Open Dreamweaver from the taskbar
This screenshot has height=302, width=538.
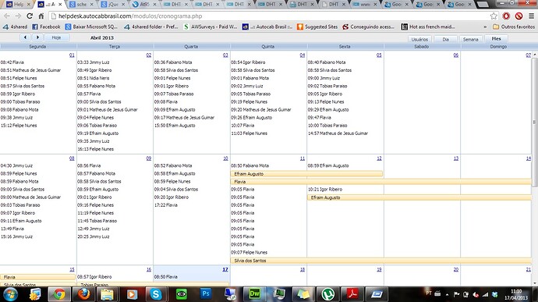(x=254, y=293)
